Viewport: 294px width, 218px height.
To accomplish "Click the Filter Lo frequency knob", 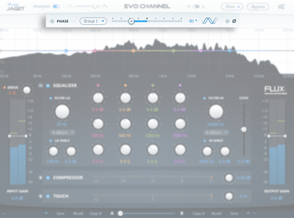I will [x=62, y=112].
